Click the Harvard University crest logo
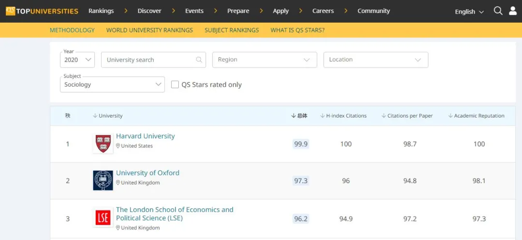Screen dimensions: 522x240 103,144
